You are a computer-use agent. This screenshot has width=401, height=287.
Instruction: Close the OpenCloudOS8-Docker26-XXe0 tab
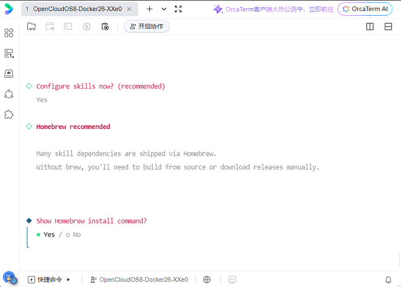pos(130,9)
